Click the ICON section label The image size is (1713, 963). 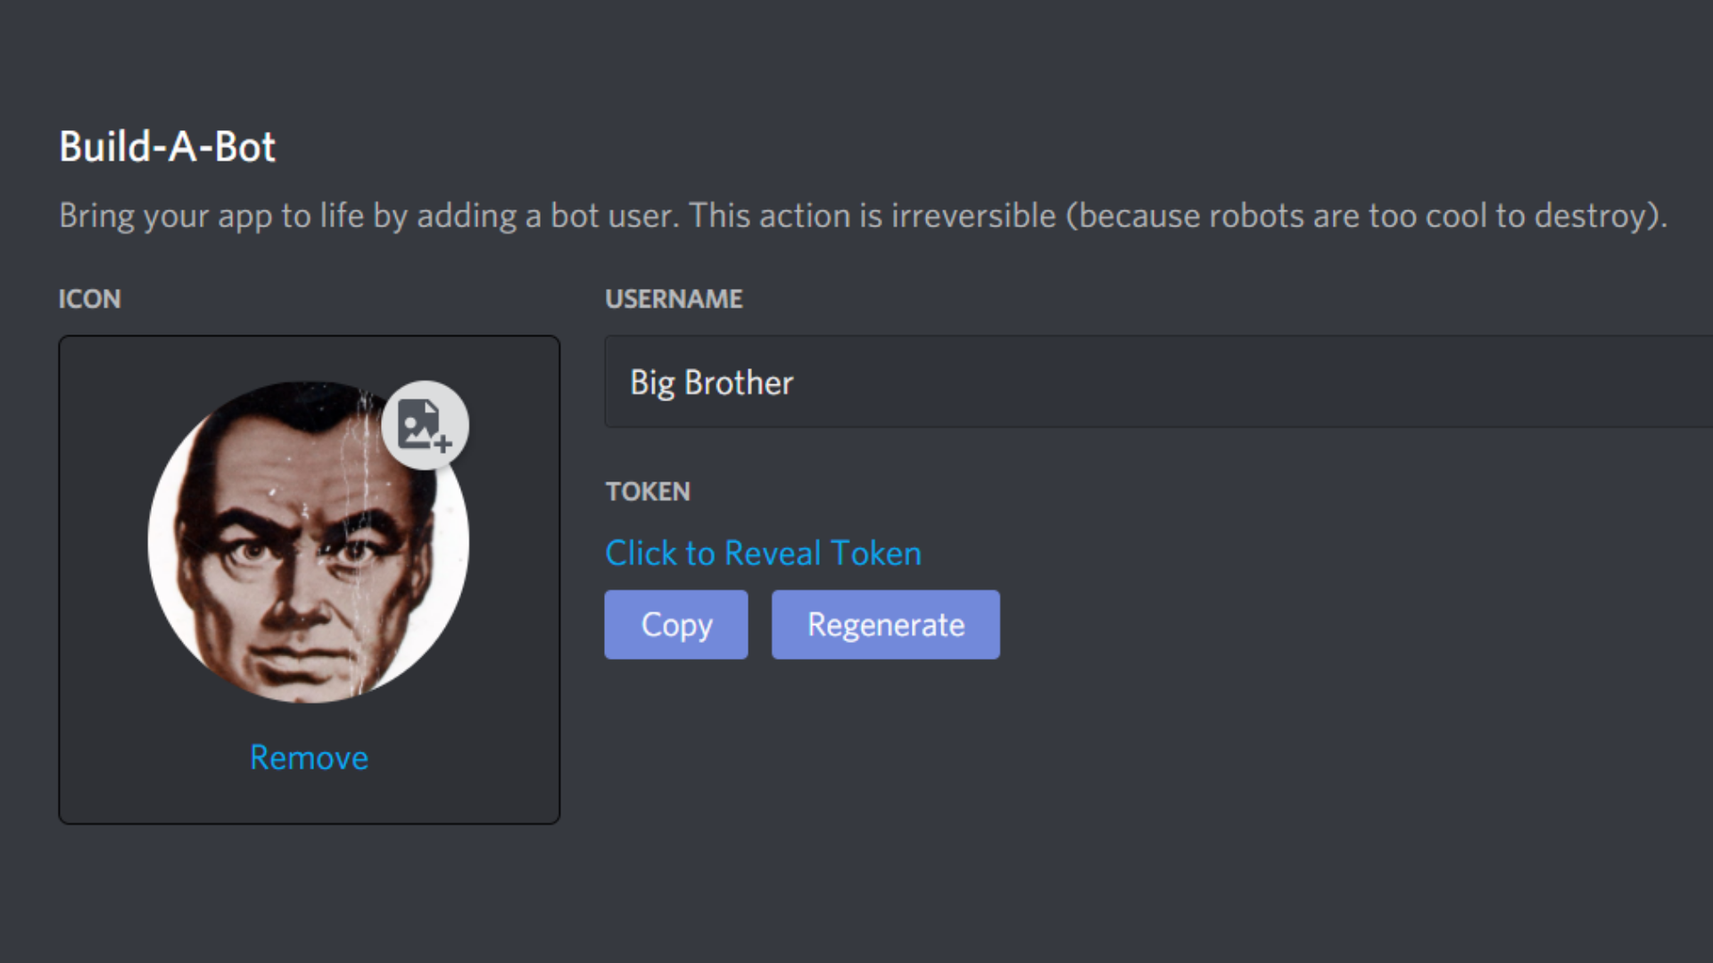(89, 299)
